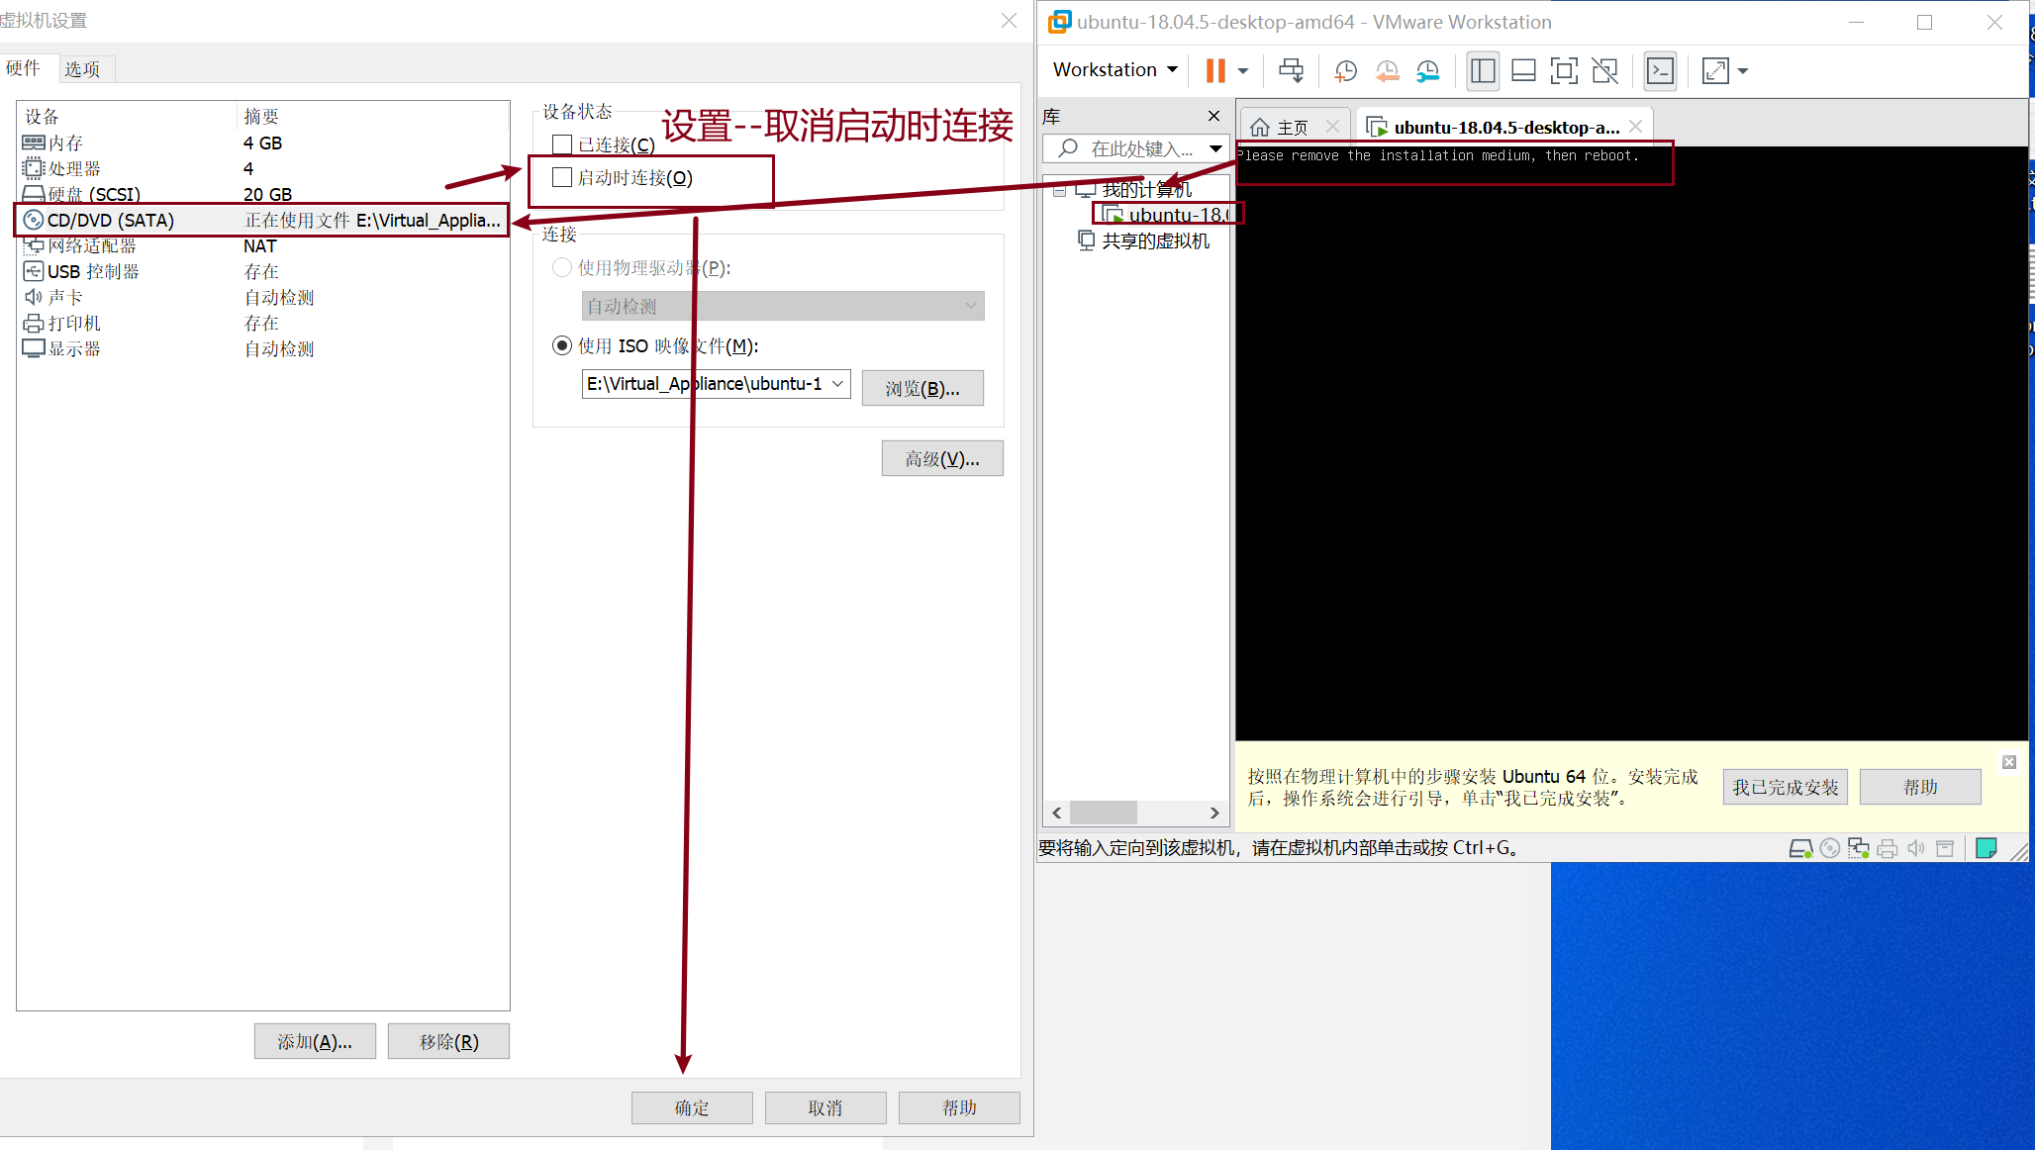The height and width of the screenshot is (1150, 2035).
Task: Click the 浏览(B)... button
Action: tap(922, 388)
